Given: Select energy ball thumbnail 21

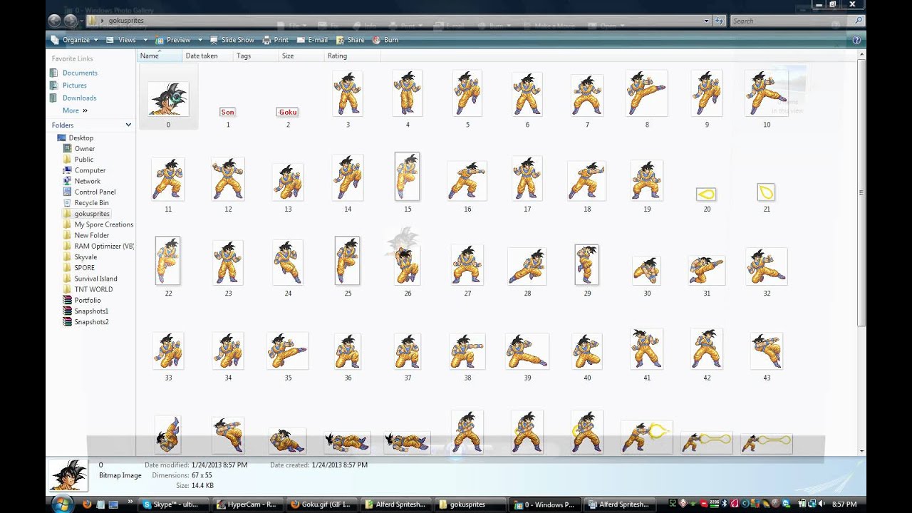Looking at the screenshot, I should pyautogui.click(x=766, y=192).
